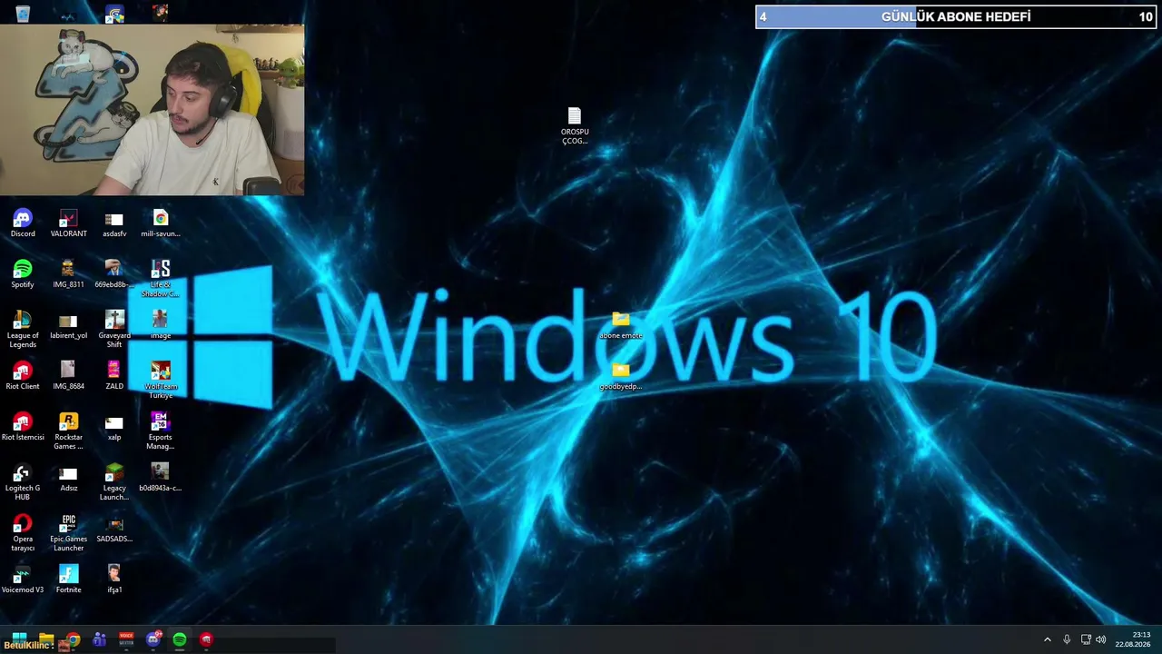Select the ifşa1 image file
This screenshot has height=654, width=1162.
coord(114,580)
